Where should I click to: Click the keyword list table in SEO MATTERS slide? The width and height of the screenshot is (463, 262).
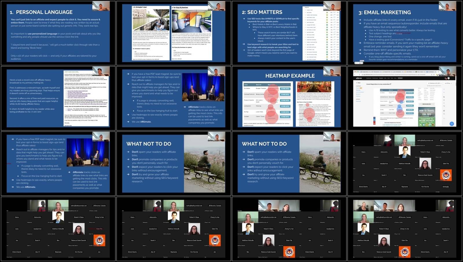click(321, 33)
